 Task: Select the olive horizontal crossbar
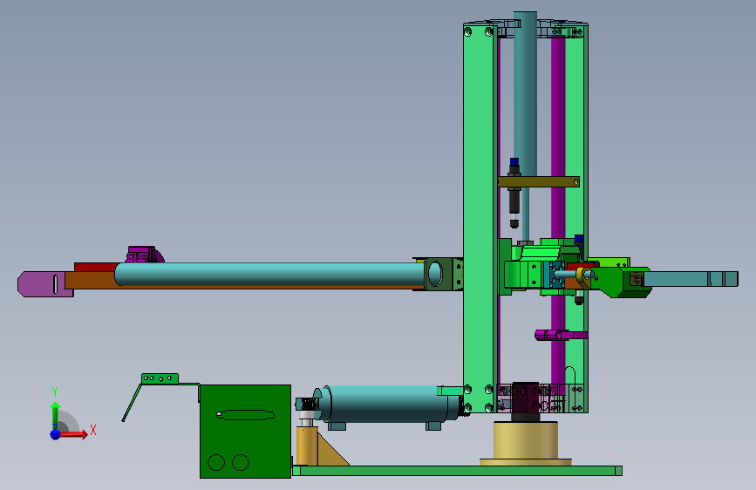pos(539,182)
